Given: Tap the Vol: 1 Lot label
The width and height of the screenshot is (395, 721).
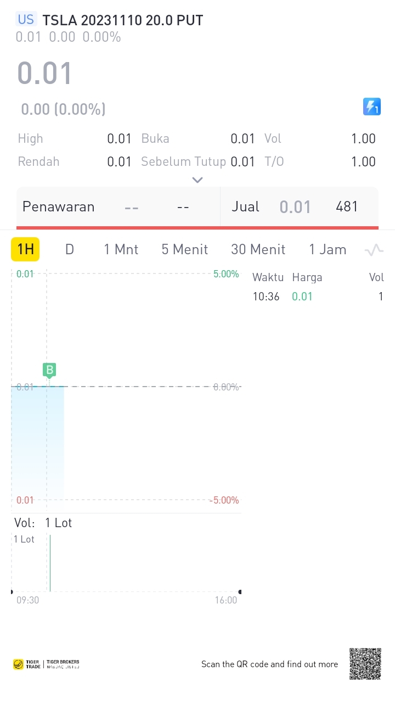Looking at the screenshot, I should click(43, 523).
